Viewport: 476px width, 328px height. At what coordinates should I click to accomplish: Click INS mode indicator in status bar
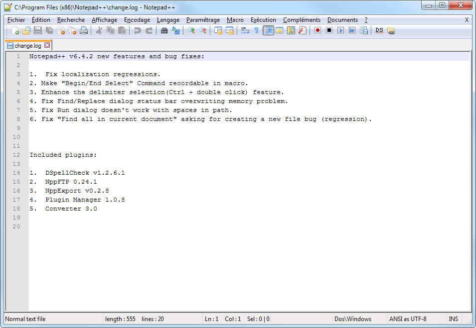click(453, 319)
